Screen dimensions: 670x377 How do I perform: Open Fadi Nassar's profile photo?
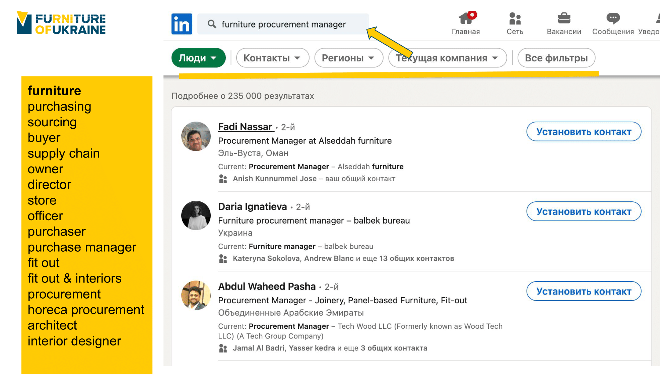click(x=196, y=136)
